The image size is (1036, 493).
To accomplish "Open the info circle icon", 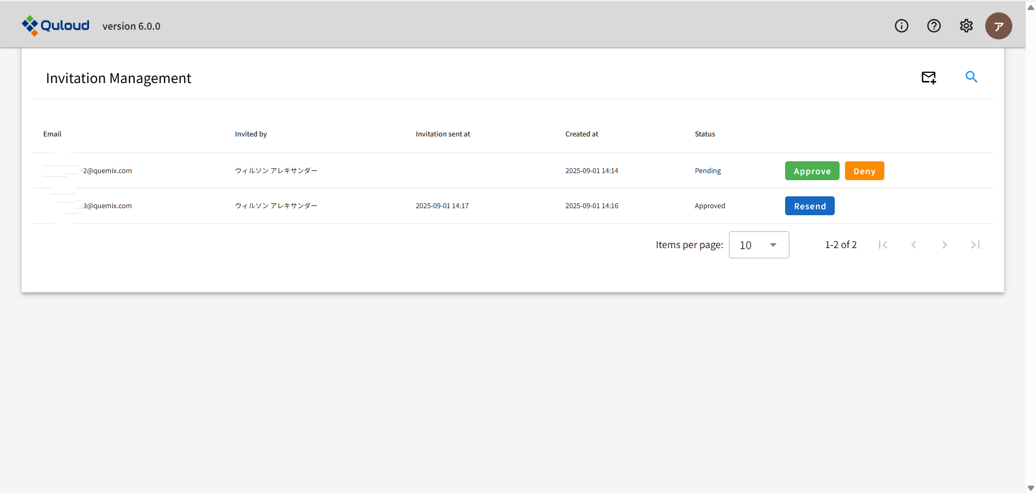I will (x=901, y=26).
